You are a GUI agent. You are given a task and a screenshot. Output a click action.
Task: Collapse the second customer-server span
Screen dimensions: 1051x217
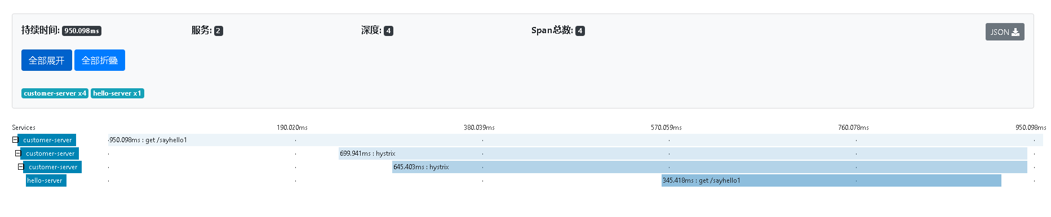pos(18,153)
